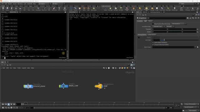The height and width of the screenshot is (112, 200).
Task: Click the Translate X input field
Action: [x=159, y=29]
